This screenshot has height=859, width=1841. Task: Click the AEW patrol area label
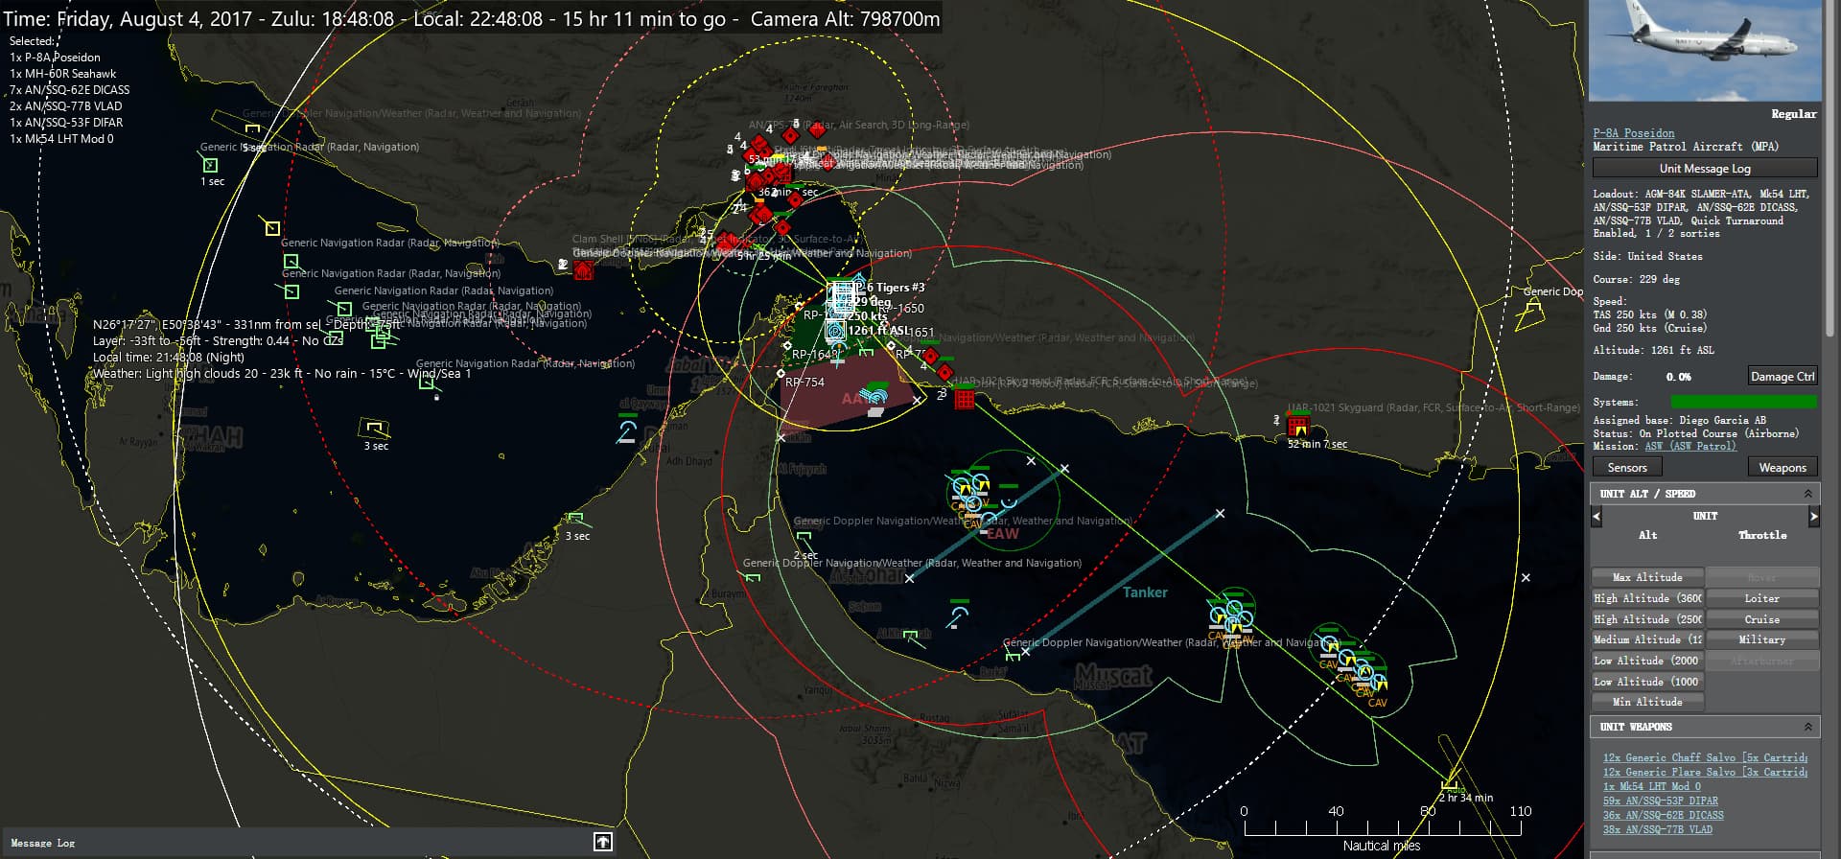[x=1003, y=534]
